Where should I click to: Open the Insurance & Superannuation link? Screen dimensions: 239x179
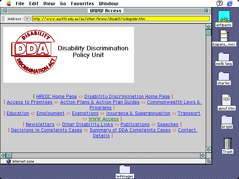click(138, 113)
